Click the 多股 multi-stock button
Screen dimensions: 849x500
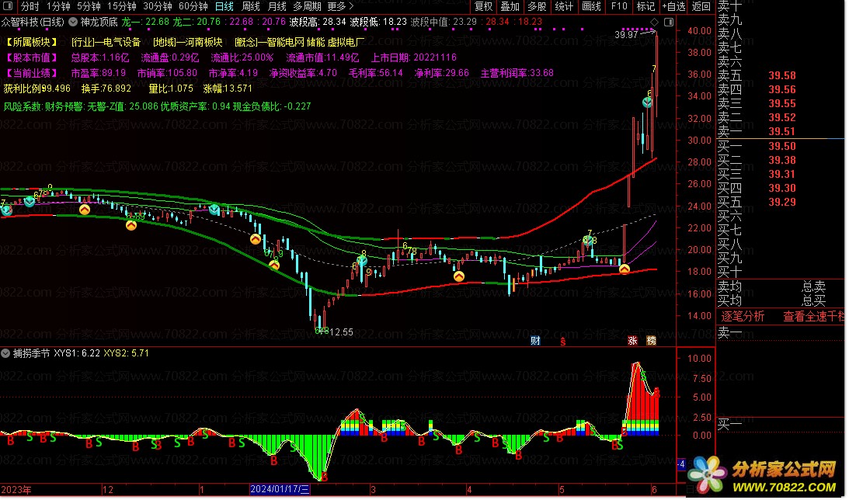[x=537, y=6]
